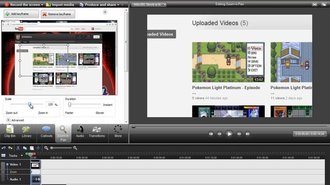This screenshot has height=185, width=330.
Task: Select the Zoom track label
Action: 13,172
